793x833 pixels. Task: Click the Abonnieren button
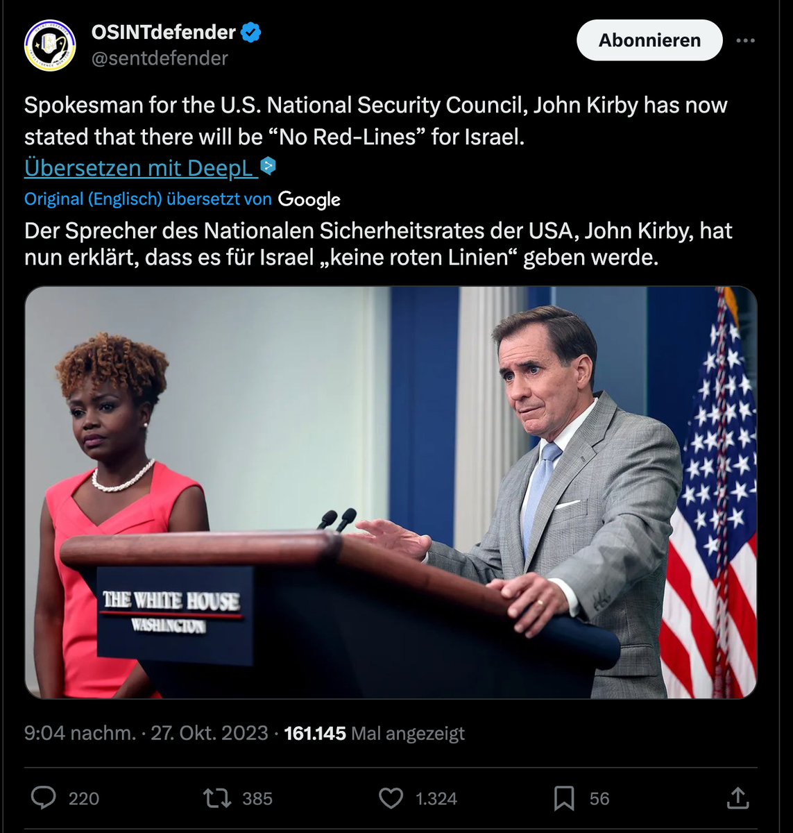[649, 40]
